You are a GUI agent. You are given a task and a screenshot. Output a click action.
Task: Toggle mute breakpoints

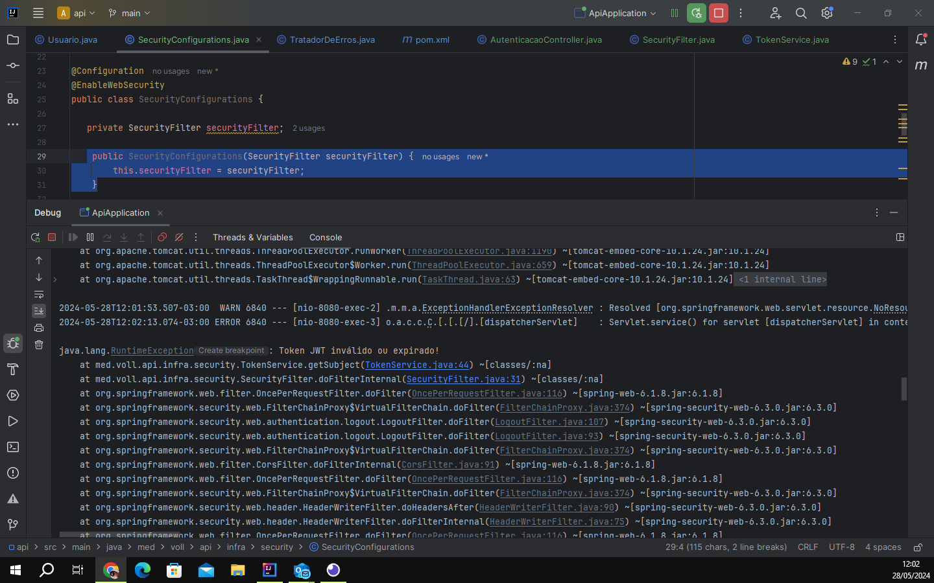pos(179,237)
